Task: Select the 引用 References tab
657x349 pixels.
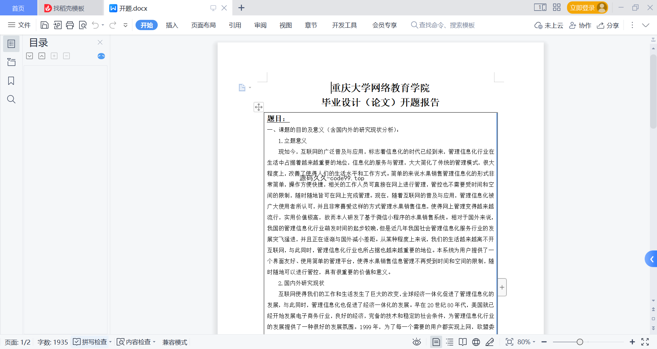Action: (x=235, y=25)
